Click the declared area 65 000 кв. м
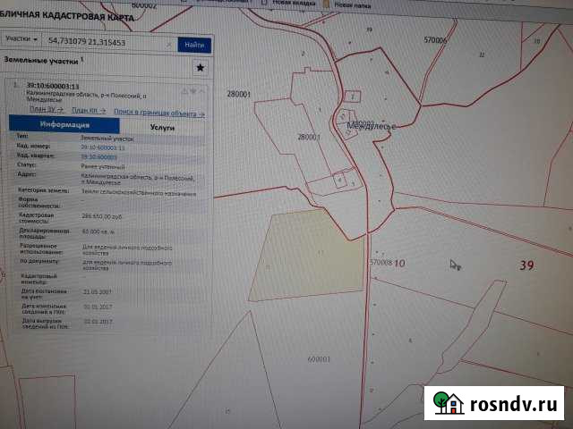 (x=98, y=231)
